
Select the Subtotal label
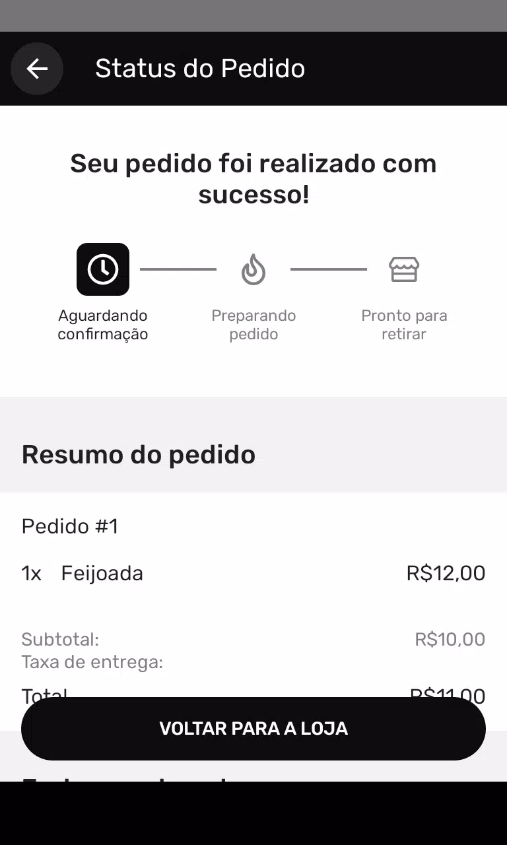(60, 639)
